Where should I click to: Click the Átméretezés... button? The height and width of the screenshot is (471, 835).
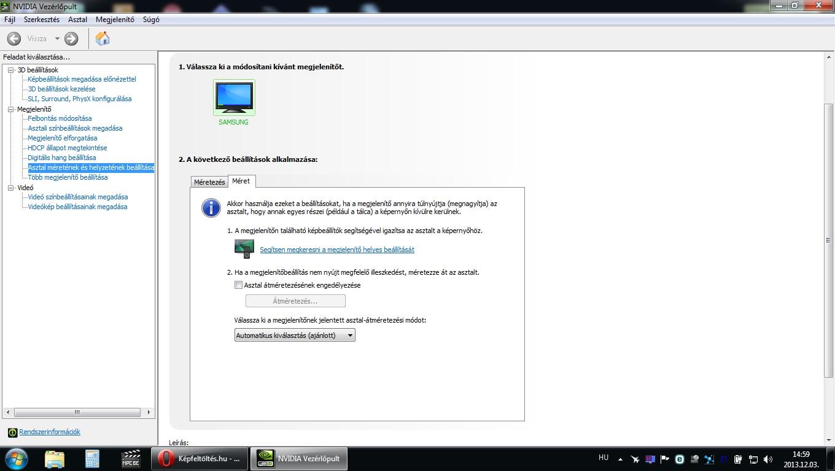[x=295, y=301]
